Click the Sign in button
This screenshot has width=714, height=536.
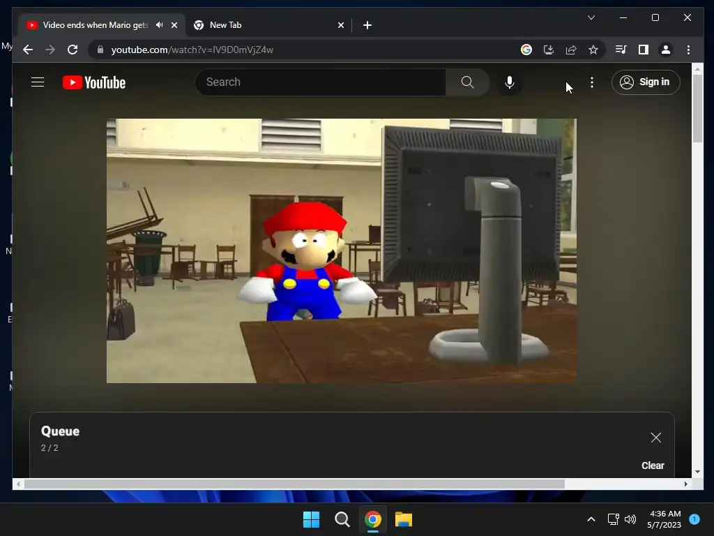pyautogui.click(x=646, y=82)
